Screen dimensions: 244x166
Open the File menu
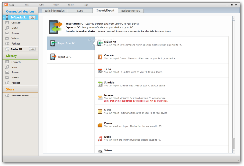(x=27, y=5)
